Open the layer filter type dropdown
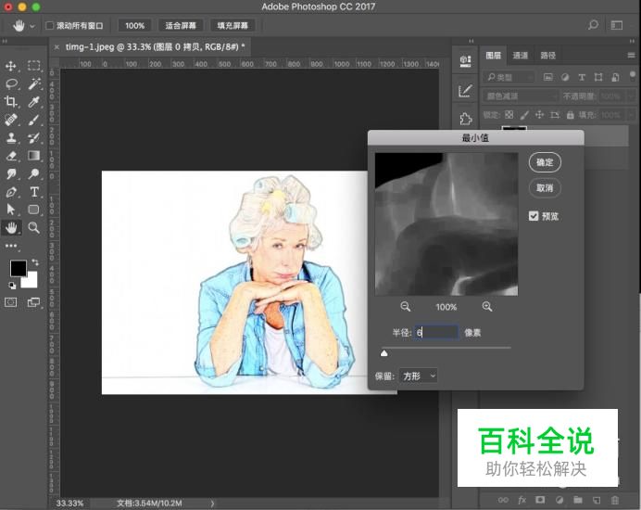Viewport: 641px width, 510px height. click(x=509, y=77)
